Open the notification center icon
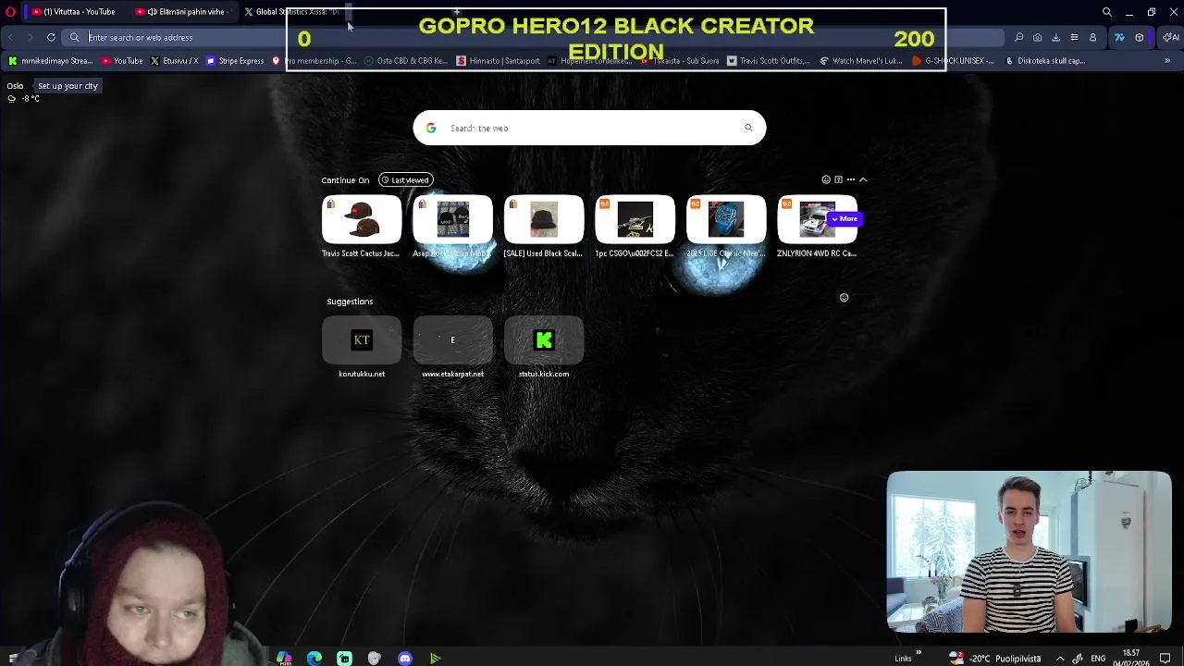 1165,659
